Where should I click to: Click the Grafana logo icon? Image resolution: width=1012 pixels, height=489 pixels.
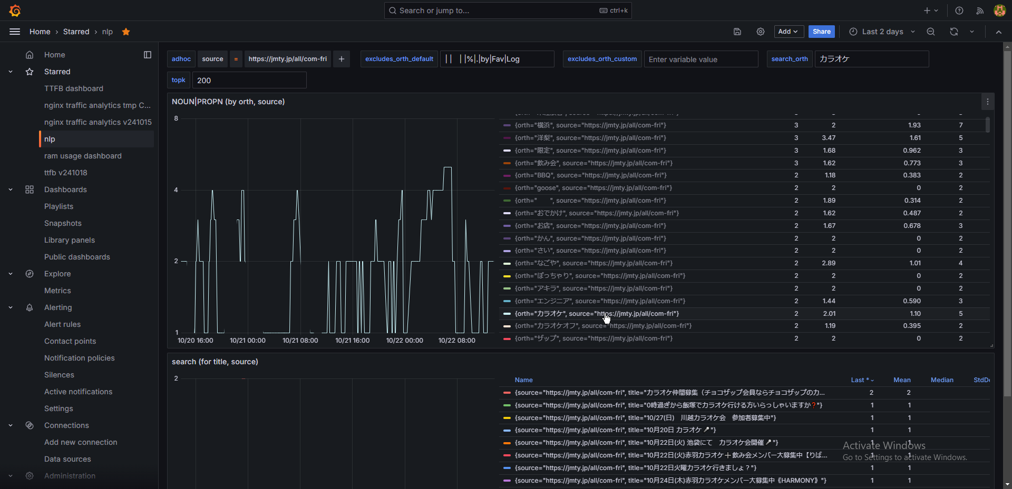click(15, 11)
